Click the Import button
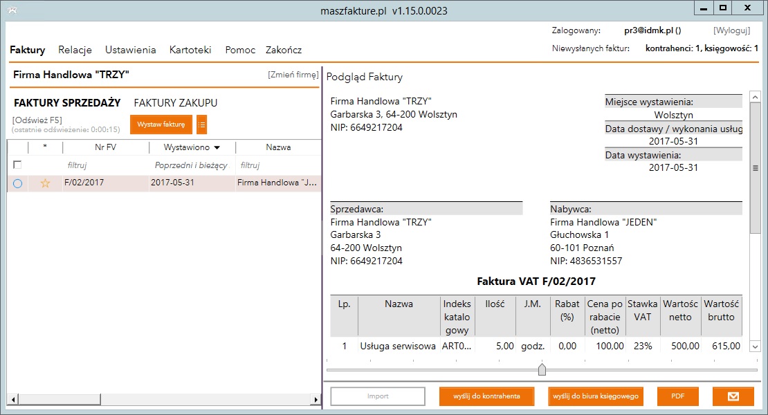Image resolution: width=768 pixels, height=415 pixels. coord(378,396)
